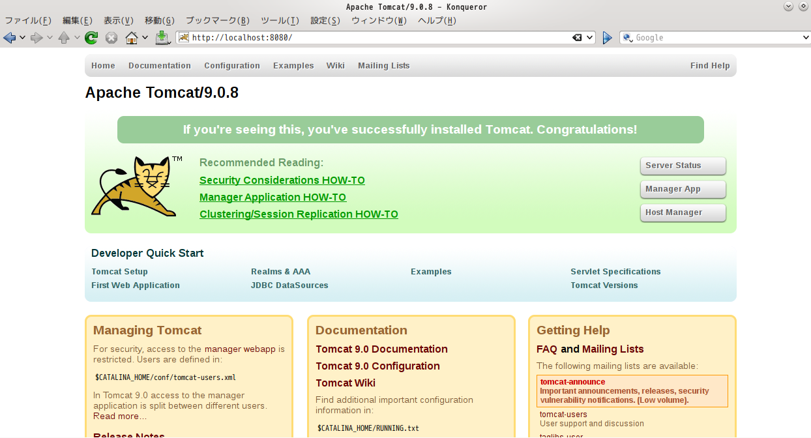Open Documentation in the Tomcat nav bar

[x=160, y=66]
